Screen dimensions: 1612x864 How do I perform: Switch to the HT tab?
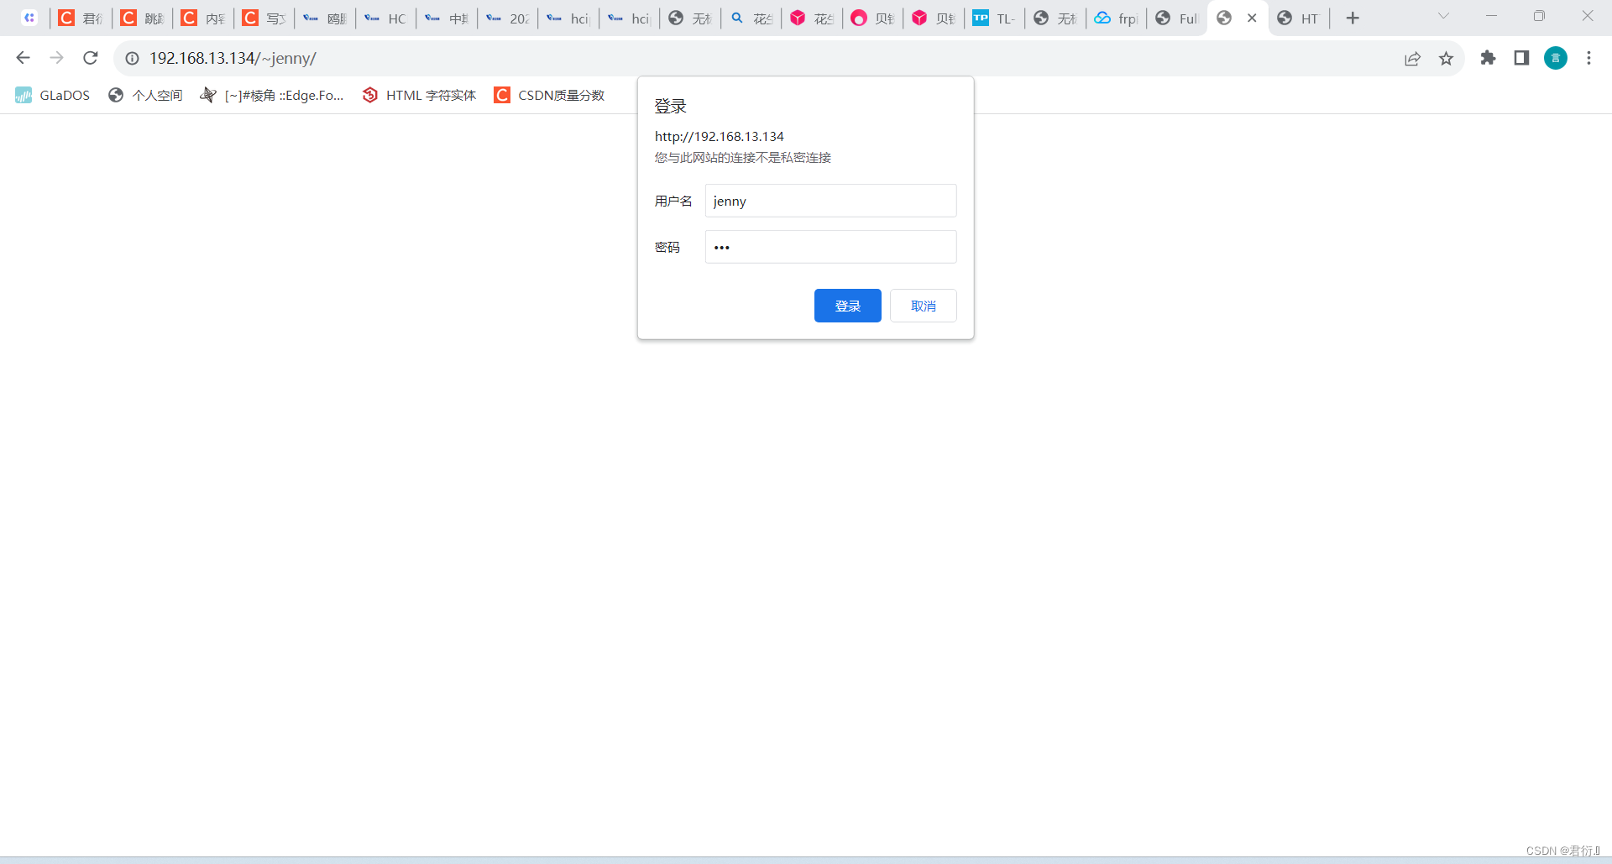click(x=1299, y=18)
